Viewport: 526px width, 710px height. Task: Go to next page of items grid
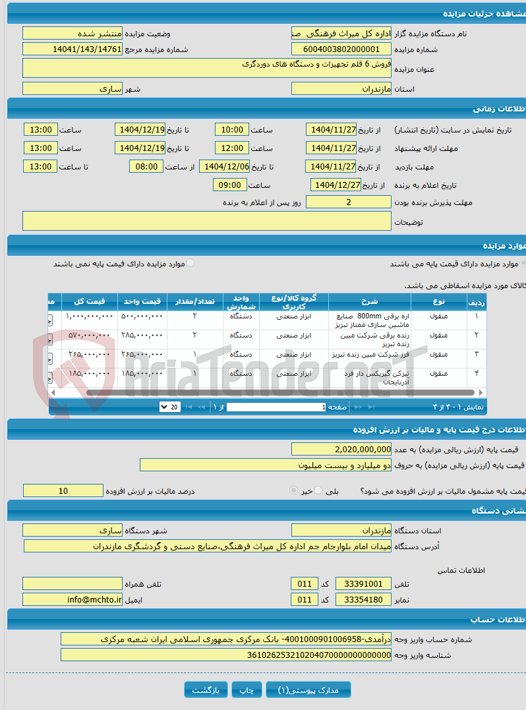tap(202, 407)
